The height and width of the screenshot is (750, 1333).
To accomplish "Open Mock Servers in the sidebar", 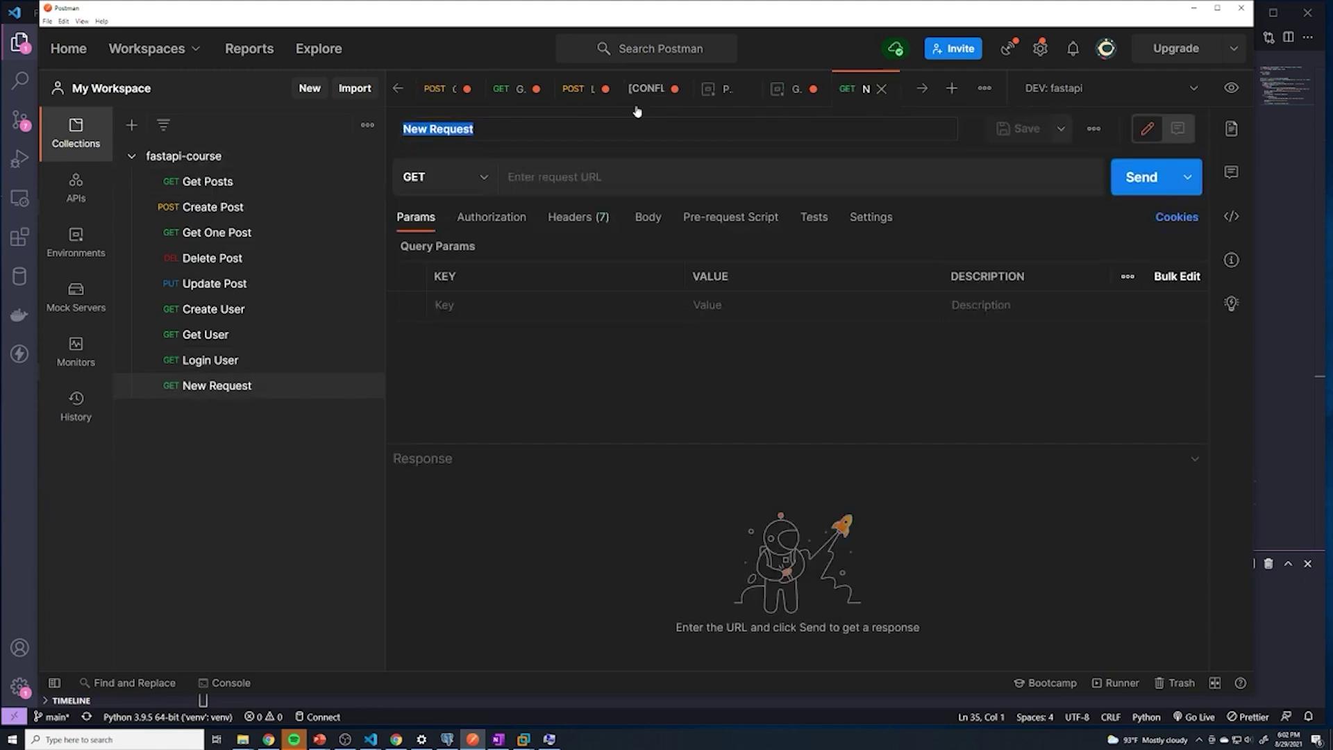I will (76, 297).
